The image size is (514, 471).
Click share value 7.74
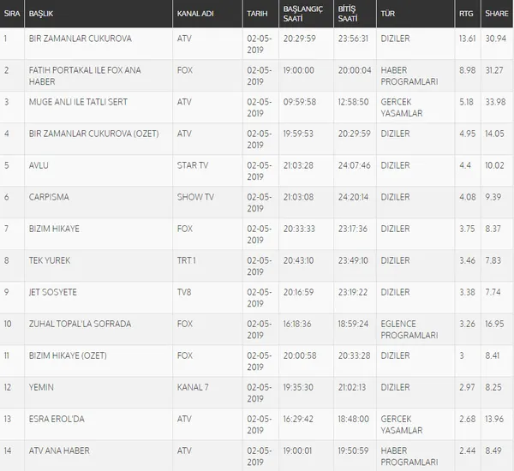493,292
